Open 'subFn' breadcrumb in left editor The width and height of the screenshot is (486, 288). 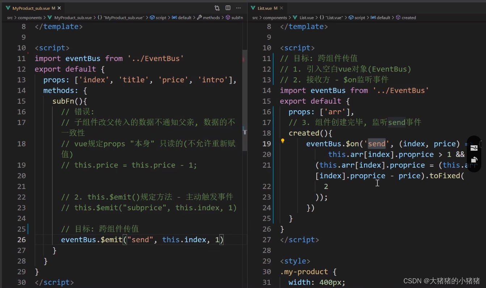coord(234,17)
